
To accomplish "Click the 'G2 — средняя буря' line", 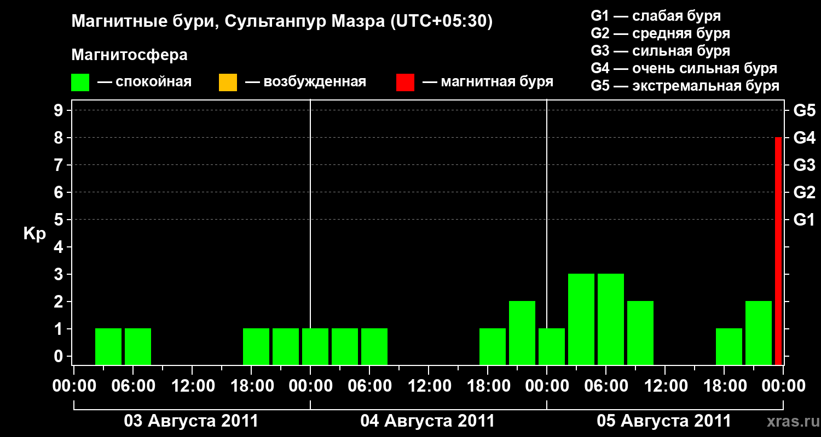I will [660, 33].
